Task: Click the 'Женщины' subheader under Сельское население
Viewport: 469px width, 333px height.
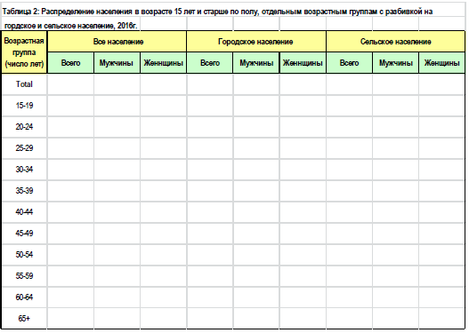Action: pos(441,63)
